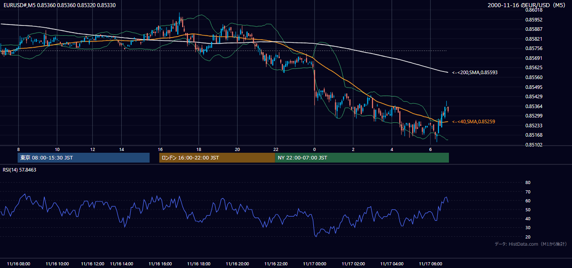572x268 pixels.
Task: Select the 東京 08:00-15:30 JST session bar
Action: (84, 158)
